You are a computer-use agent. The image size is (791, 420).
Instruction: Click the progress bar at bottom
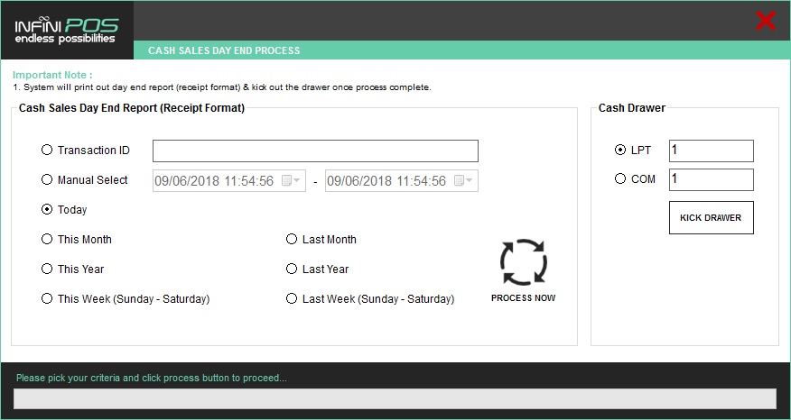[x=395, y=399]
